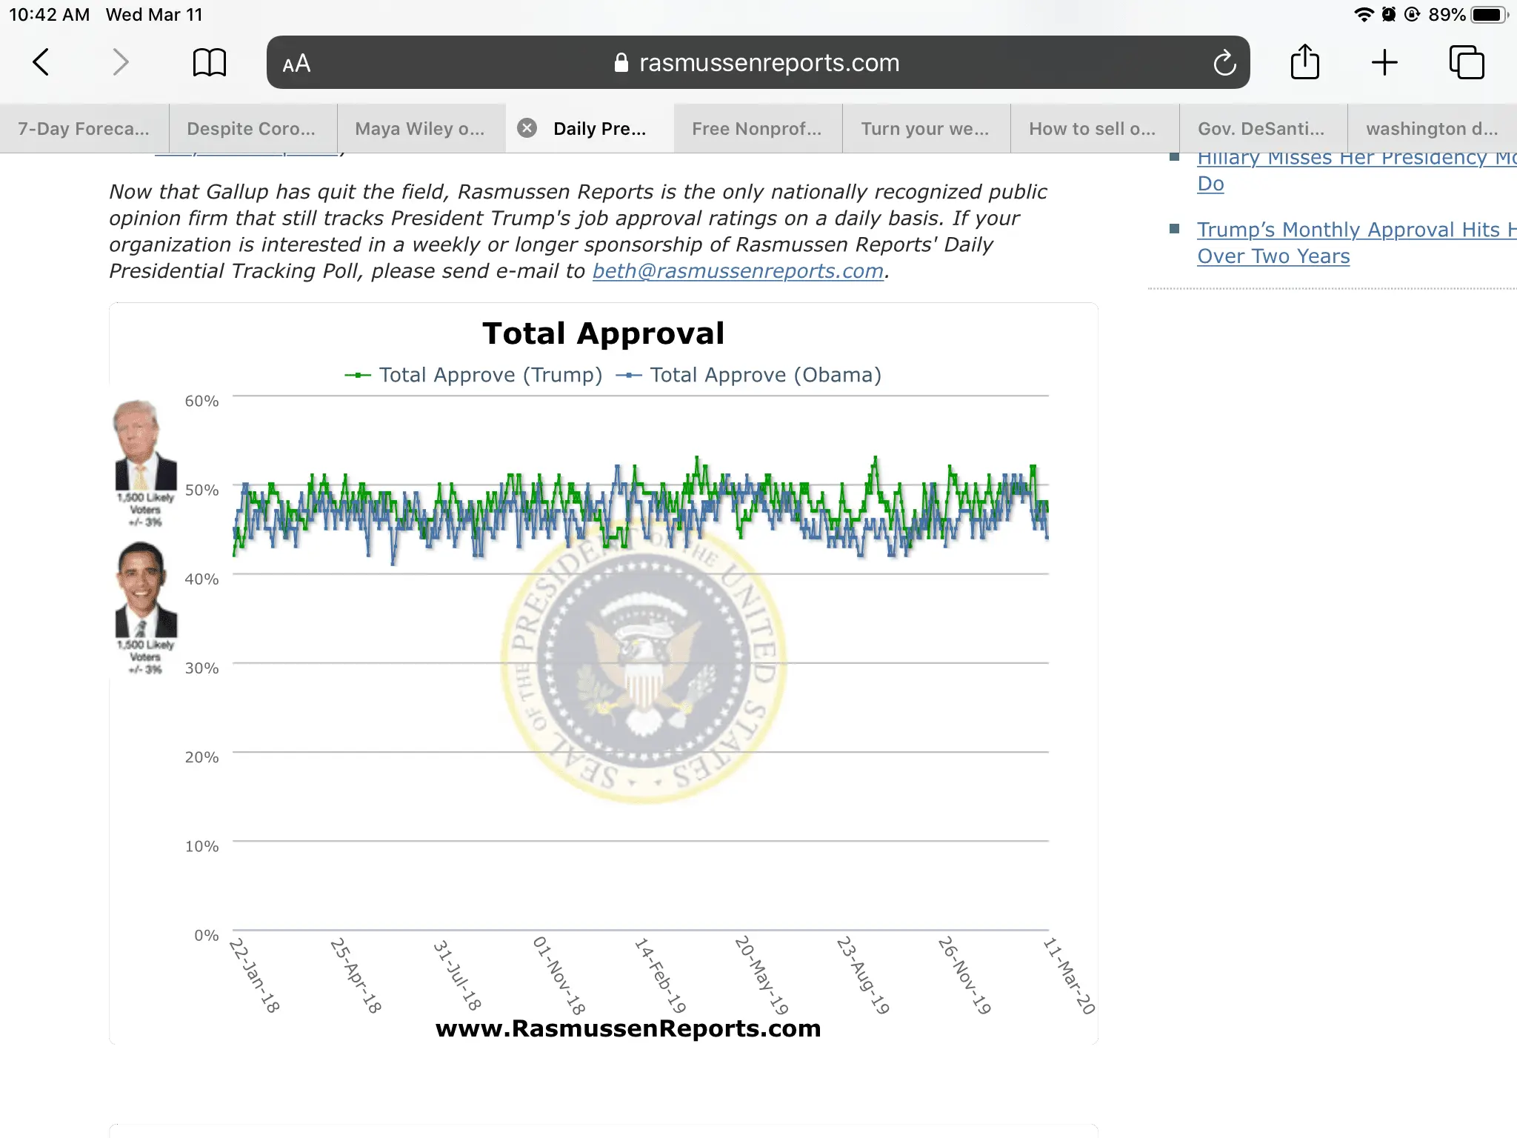Click the 31-Jul-18 axis date label

click(x=457, y=976)
